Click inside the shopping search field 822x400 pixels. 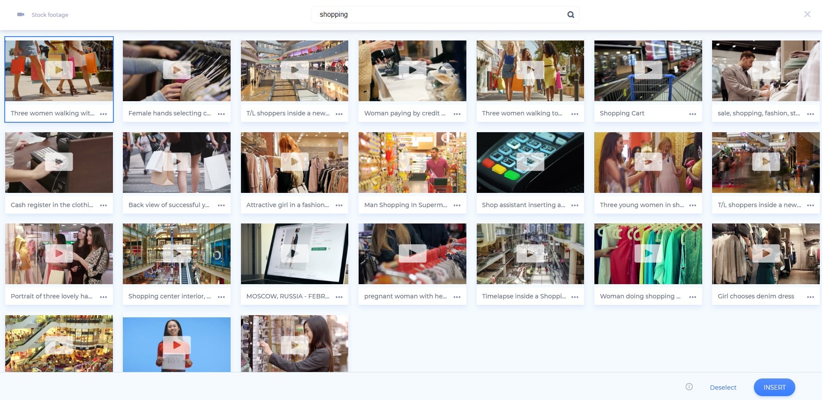click(431, 14)
